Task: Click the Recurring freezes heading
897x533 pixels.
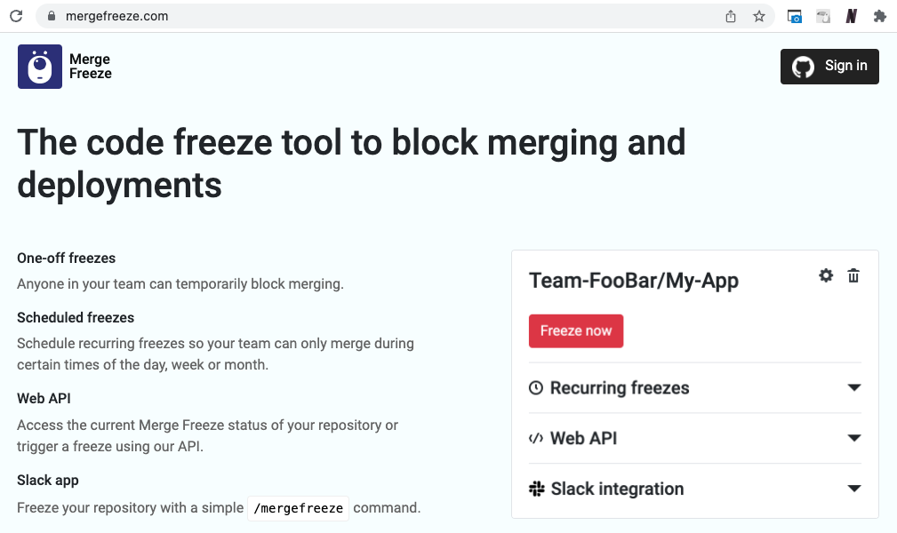Action: [619, 388]
